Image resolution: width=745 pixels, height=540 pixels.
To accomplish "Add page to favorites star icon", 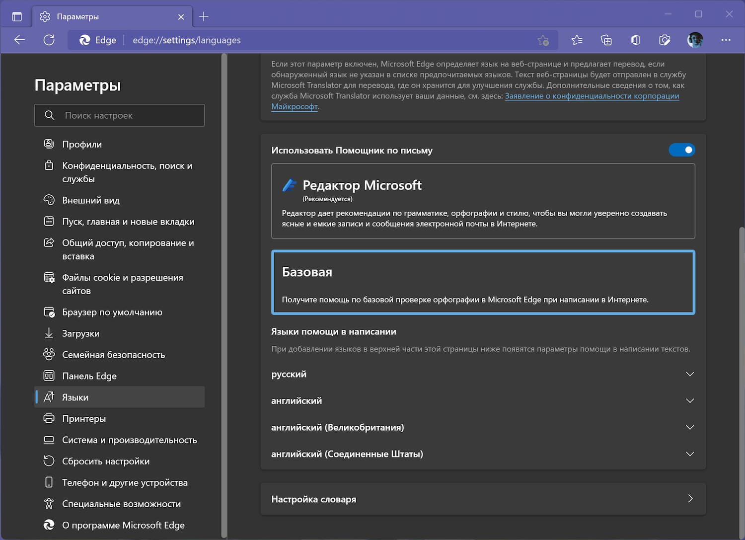I will pos(543,40).
